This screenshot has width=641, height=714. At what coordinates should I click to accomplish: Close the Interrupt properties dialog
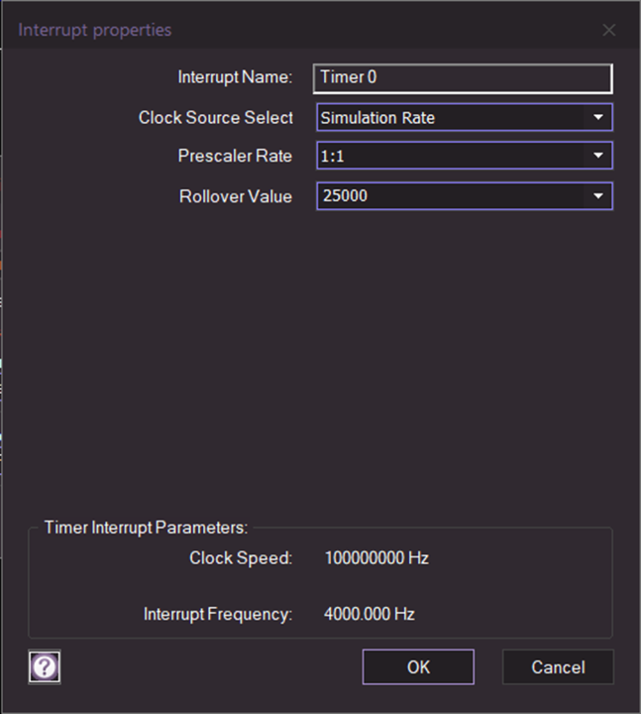pos(608,30)
